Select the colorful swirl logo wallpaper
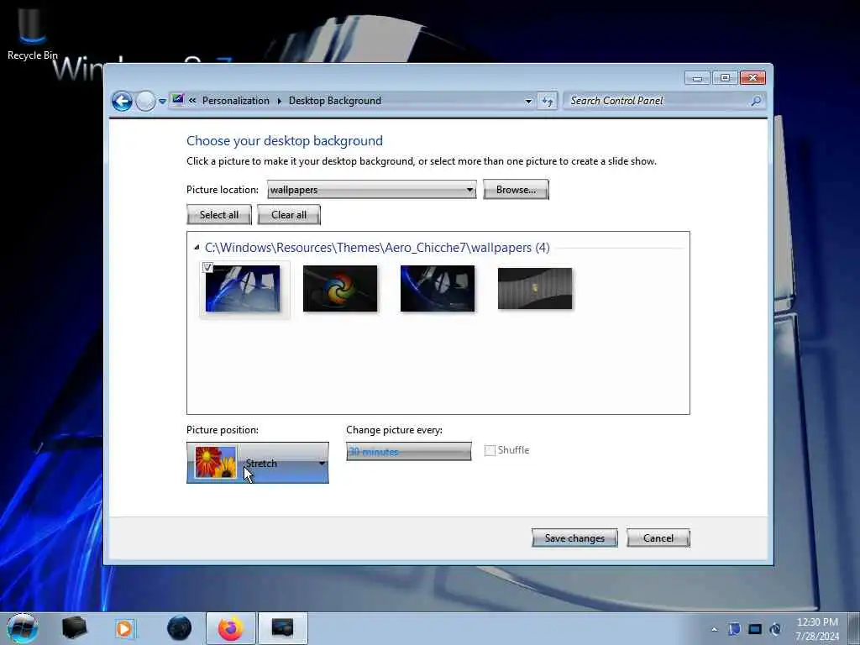Image resolution: width=860 pixels, height=645 pixels. 340,289
